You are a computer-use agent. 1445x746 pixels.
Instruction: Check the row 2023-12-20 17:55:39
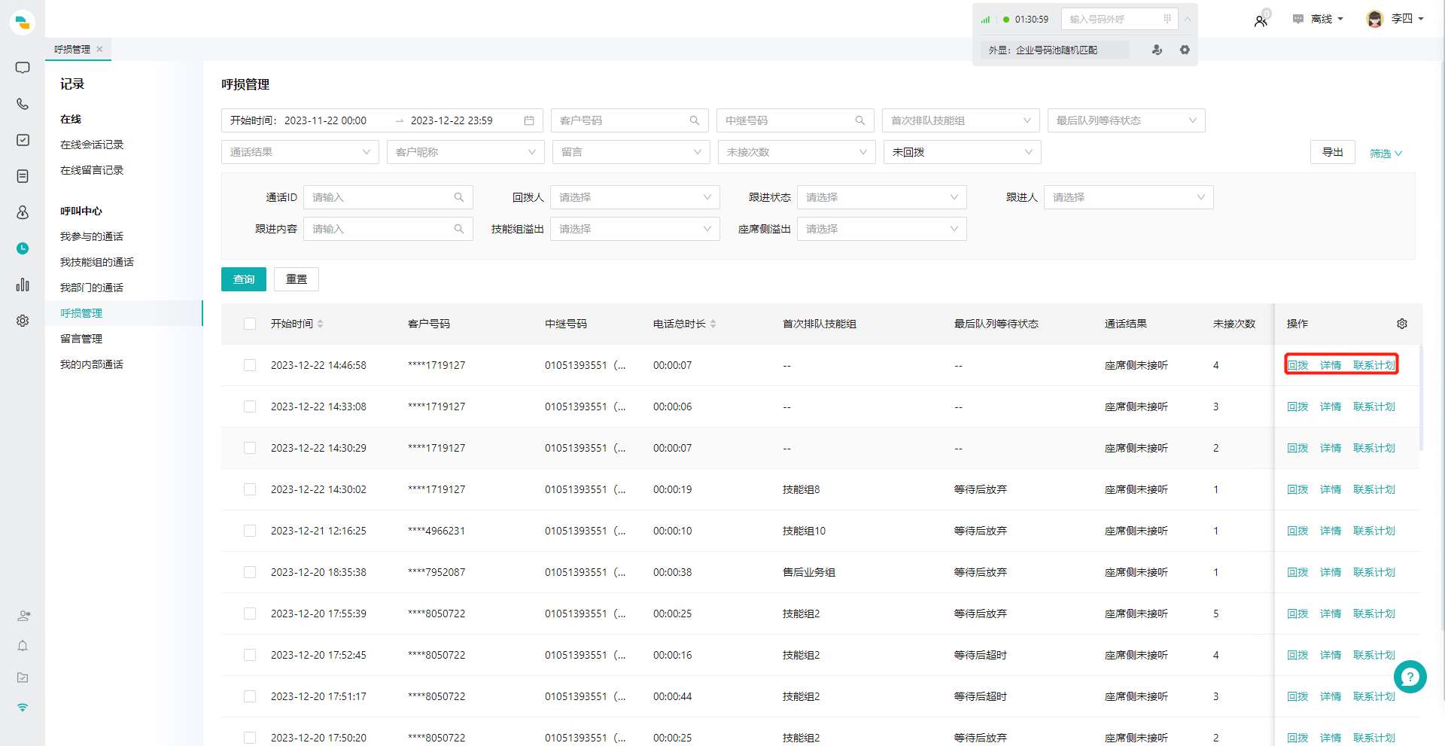pos(250,614)
